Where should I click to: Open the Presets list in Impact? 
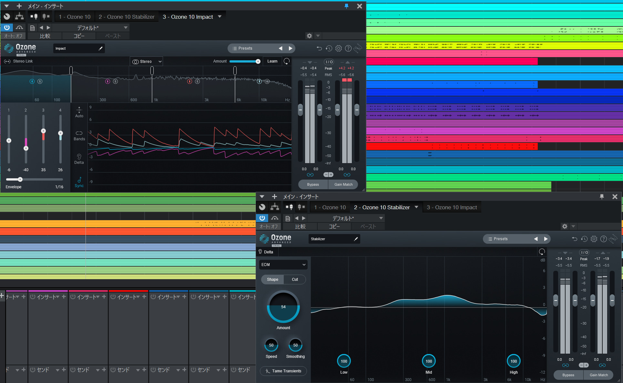tap(242, 48)
